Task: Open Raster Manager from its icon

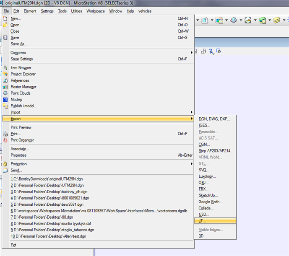Action: point(5,87)
